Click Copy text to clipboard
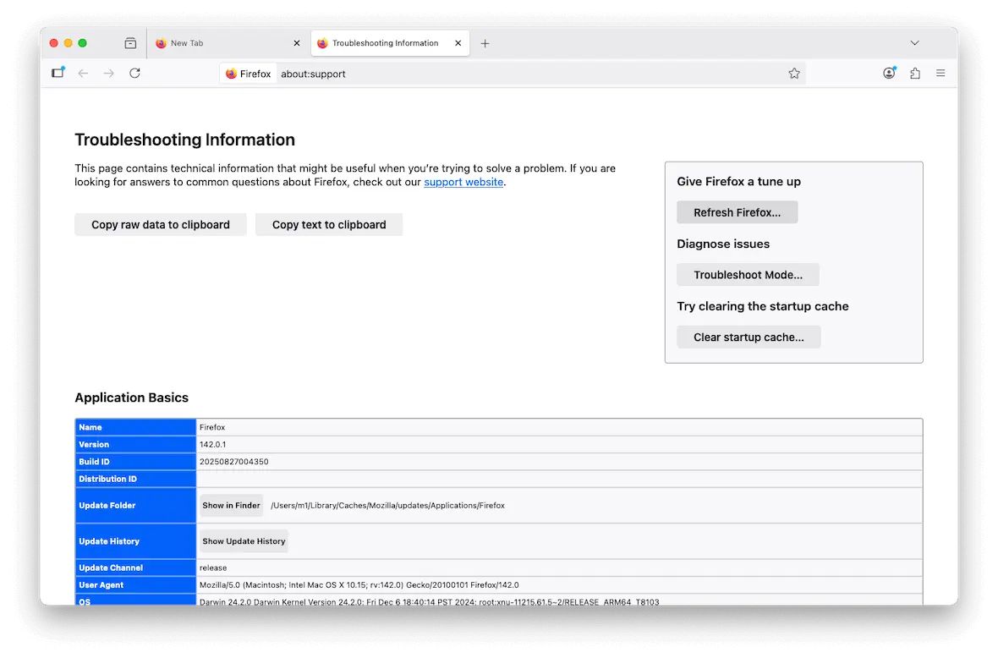The height and width of the screenshot is (658, 998). tap(329, 225)
